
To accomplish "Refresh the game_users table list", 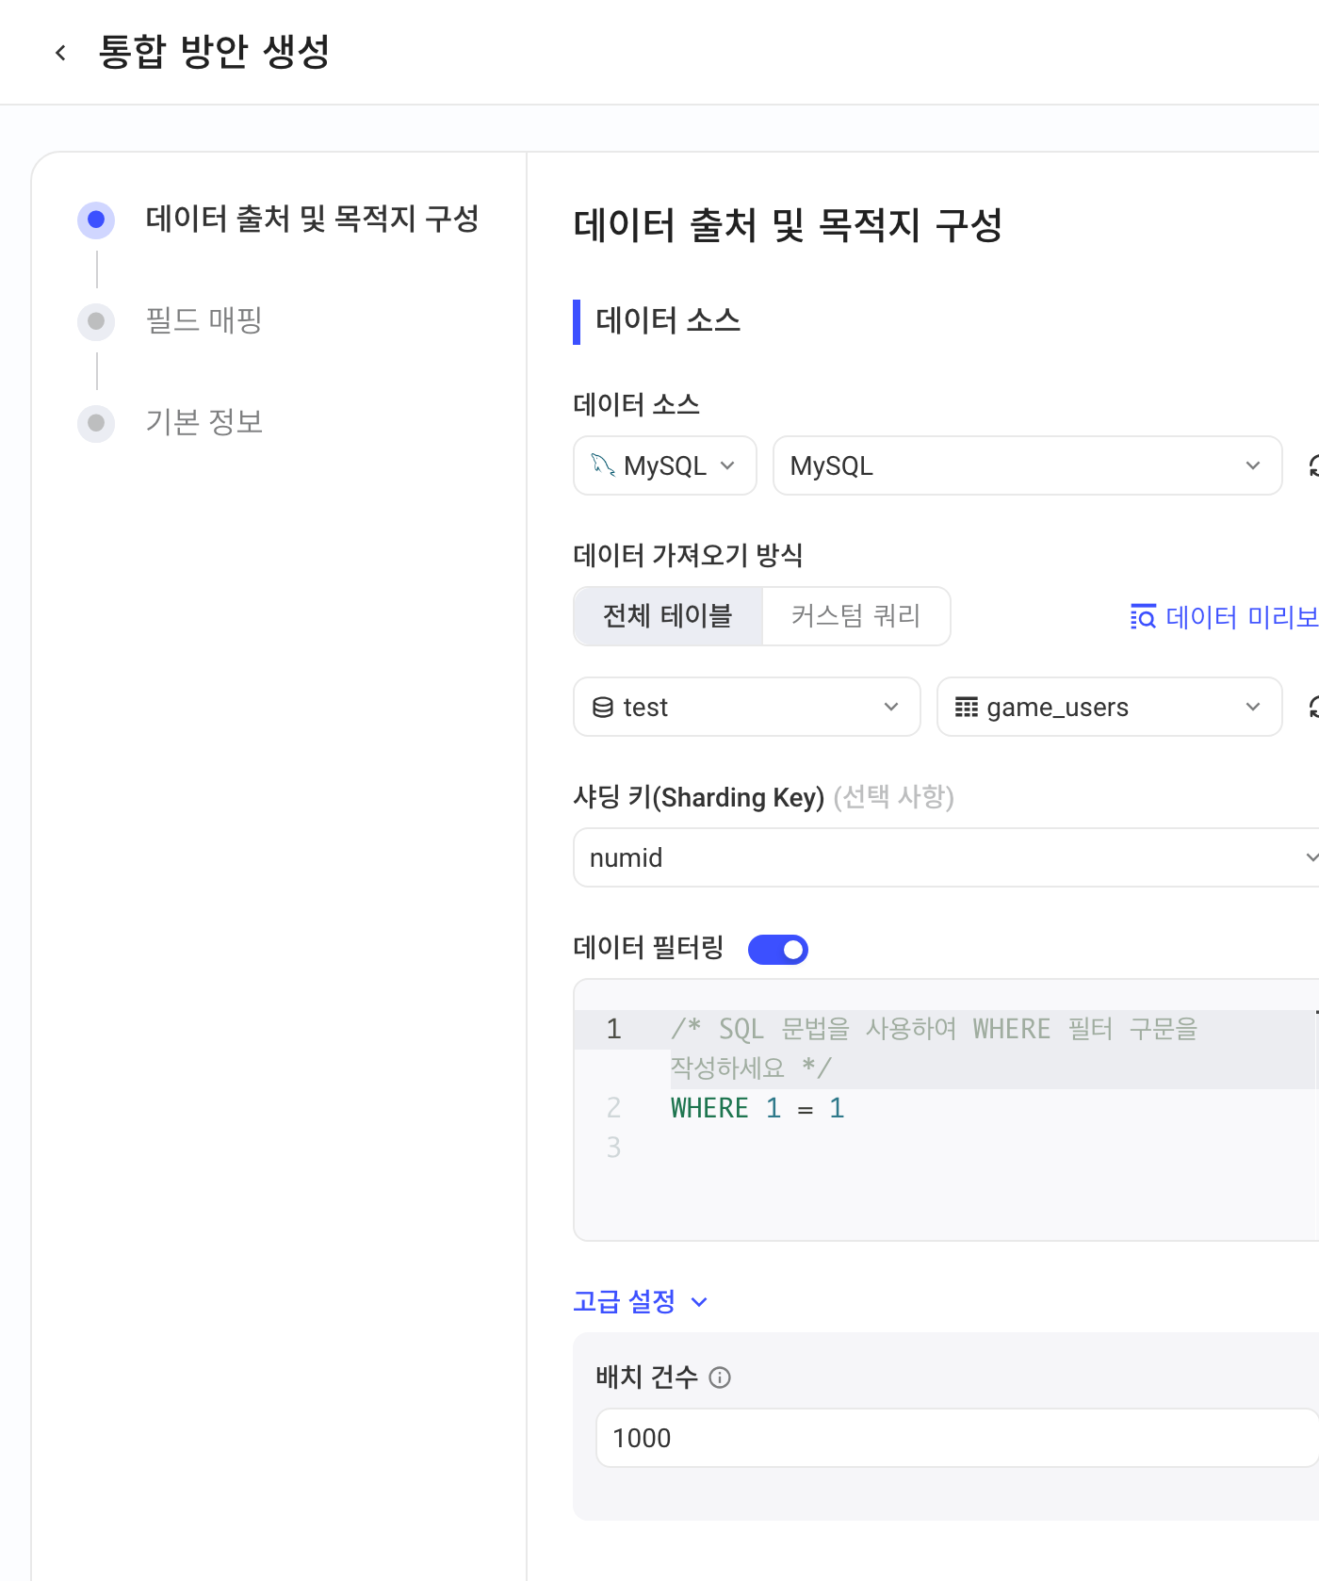I will 1312,707.
